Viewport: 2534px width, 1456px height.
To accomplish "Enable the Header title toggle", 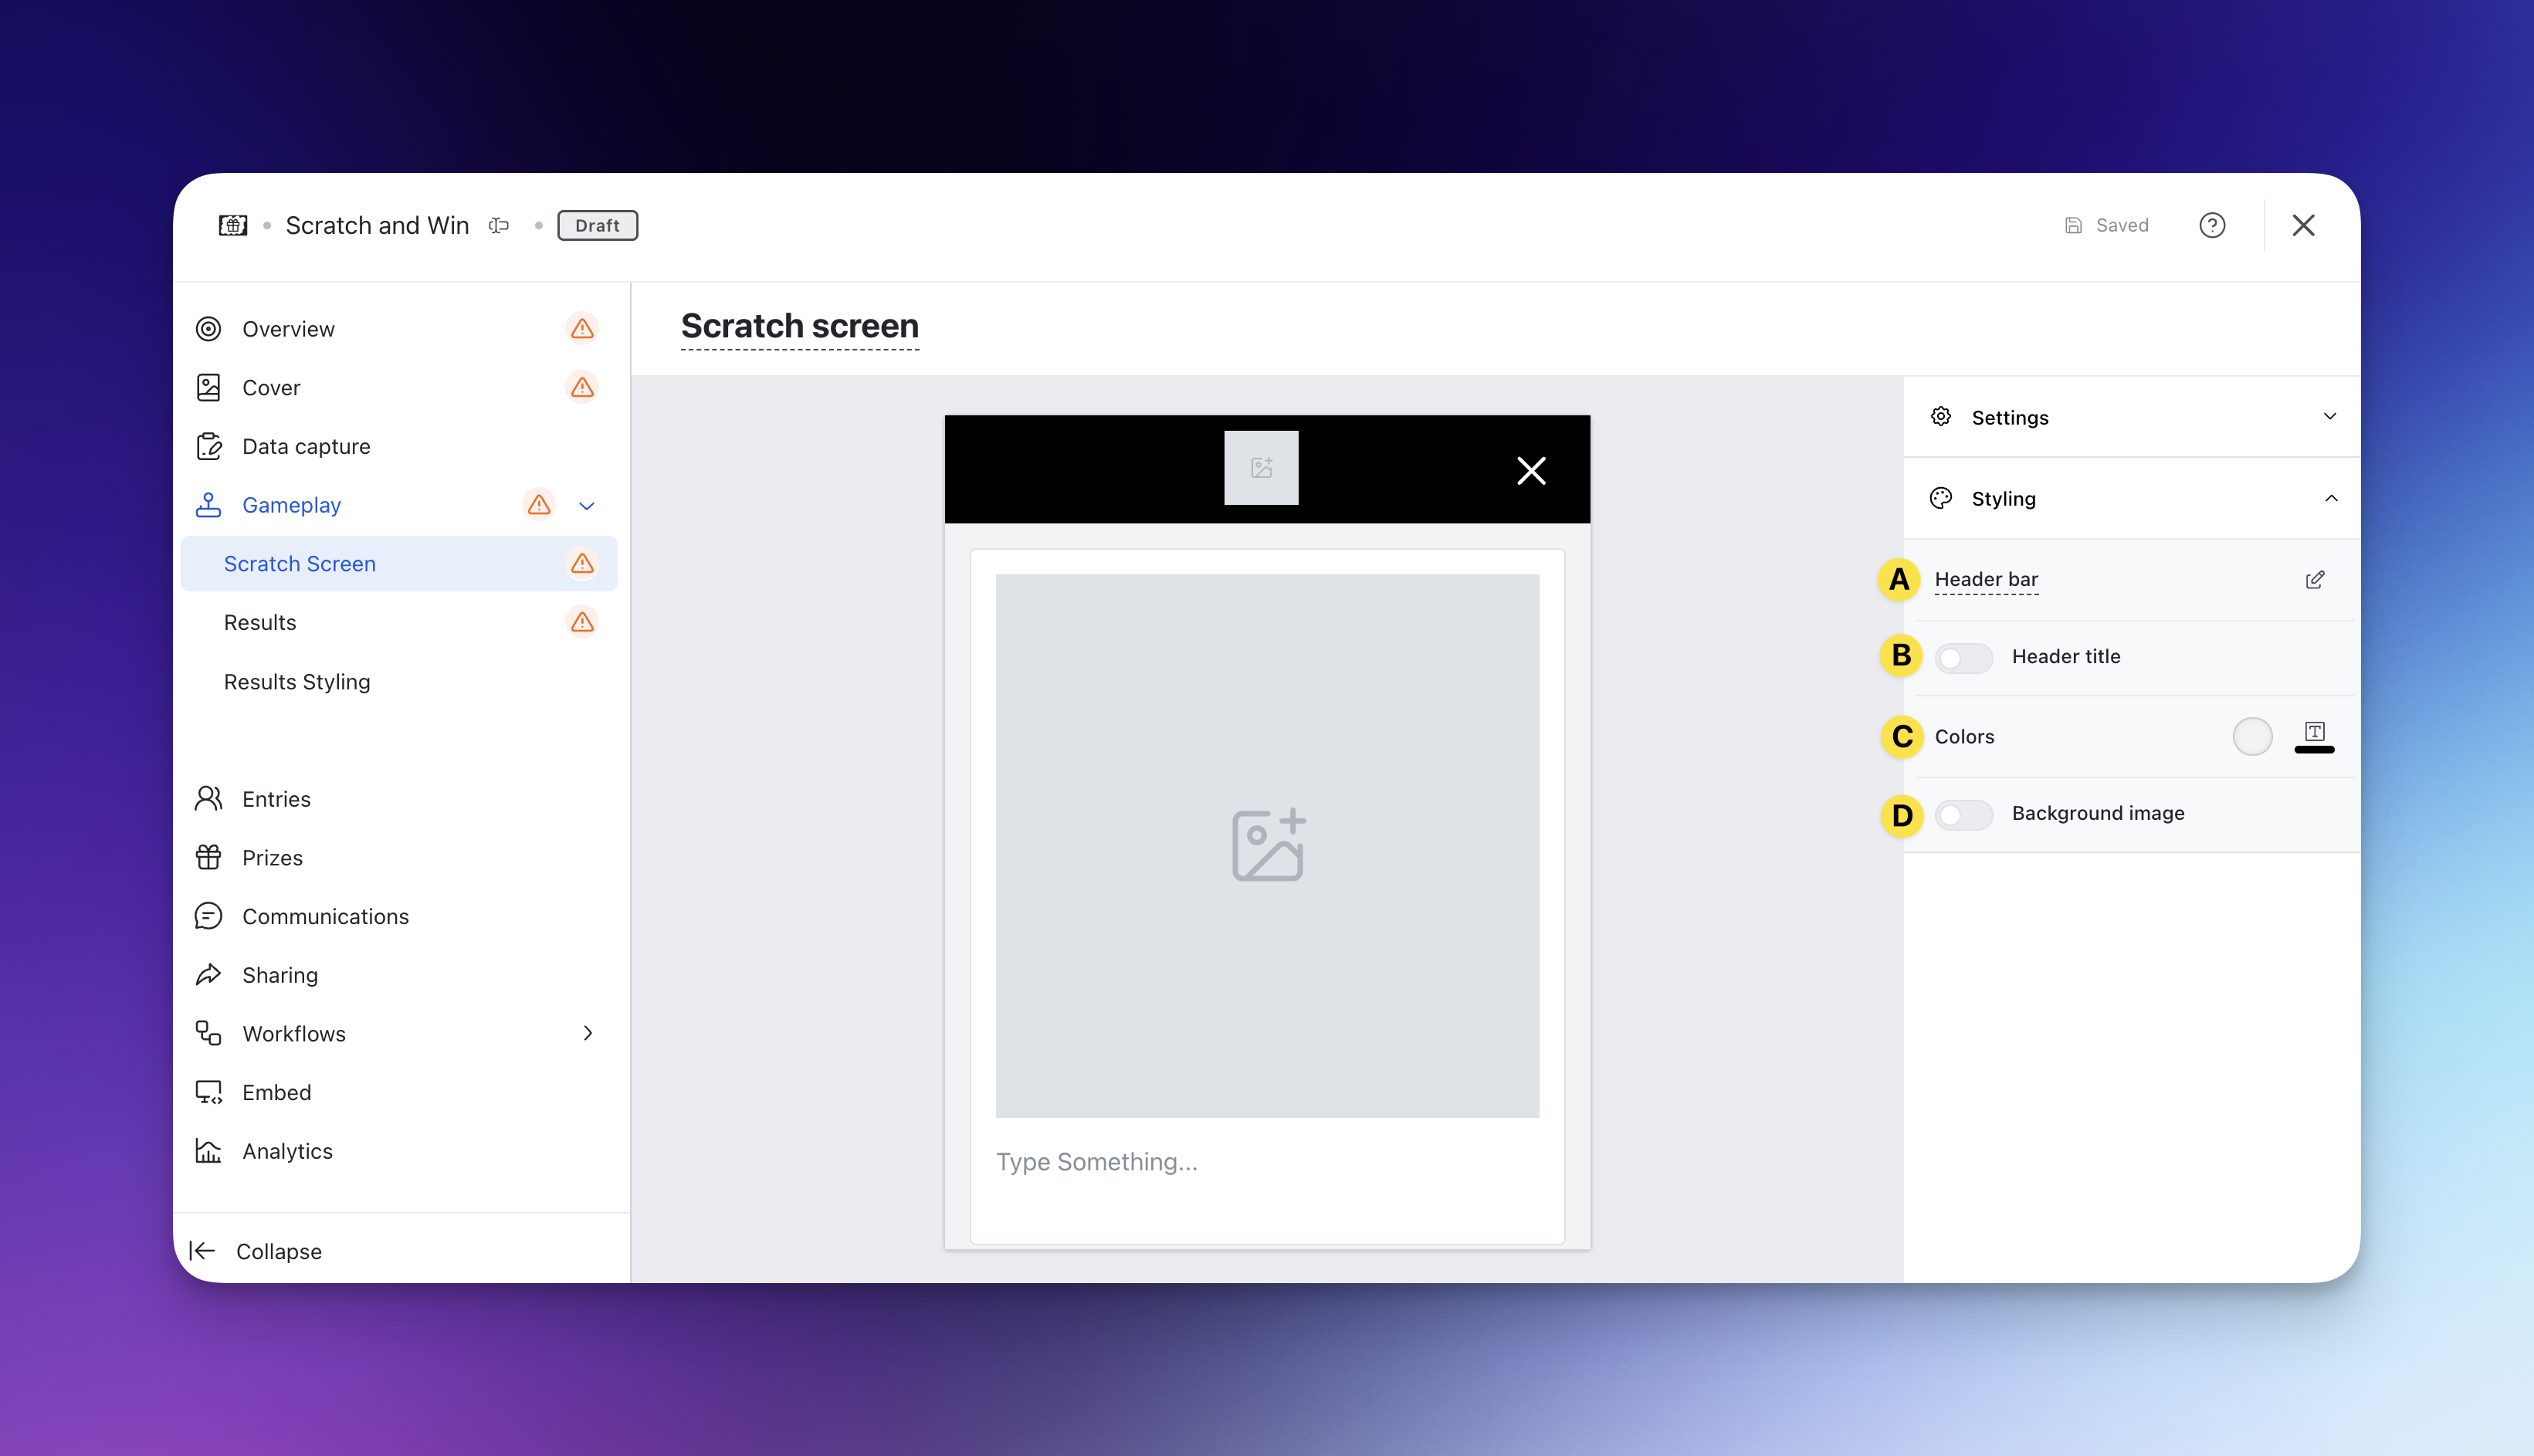I will pos(1963,657).
